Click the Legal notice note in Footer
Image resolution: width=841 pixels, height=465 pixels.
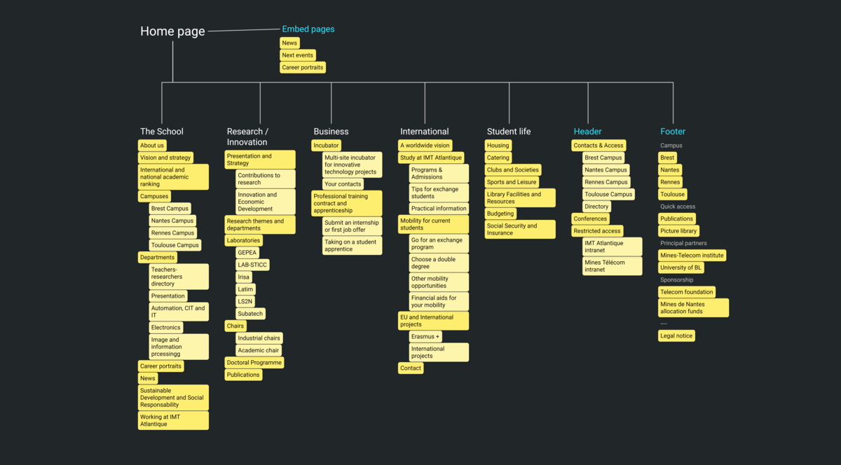point(676,335)
